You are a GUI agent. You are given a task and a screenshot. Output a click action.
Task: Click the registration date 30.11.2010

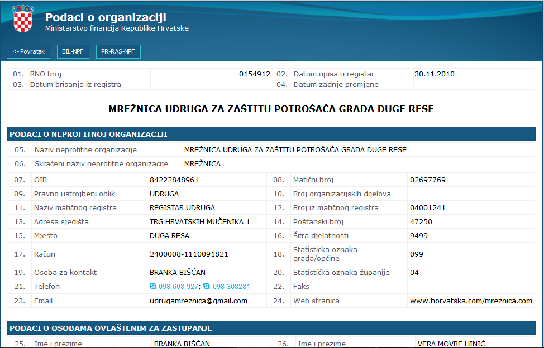point(435,74)
